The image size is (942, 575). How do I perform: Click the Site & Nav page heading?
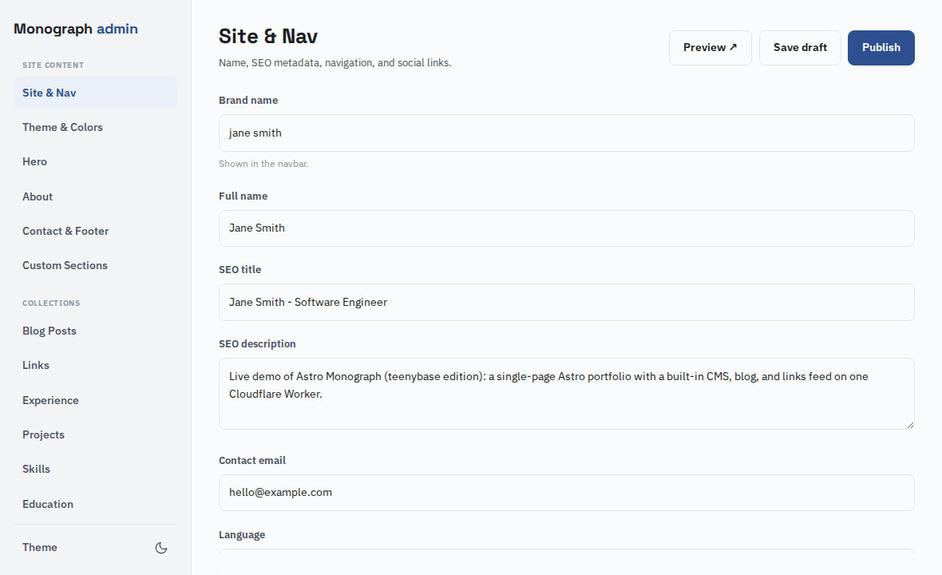coord(268,36)
